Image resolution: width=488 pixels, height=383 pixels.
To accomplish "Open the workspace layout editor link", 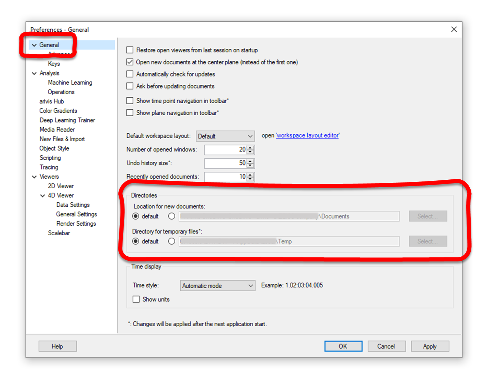I will pos(307,135).
